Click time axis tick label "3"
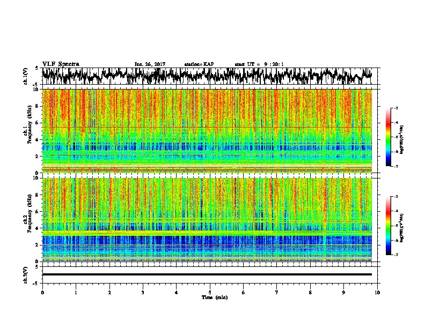 pyautogui.click(x=143, y=293)
